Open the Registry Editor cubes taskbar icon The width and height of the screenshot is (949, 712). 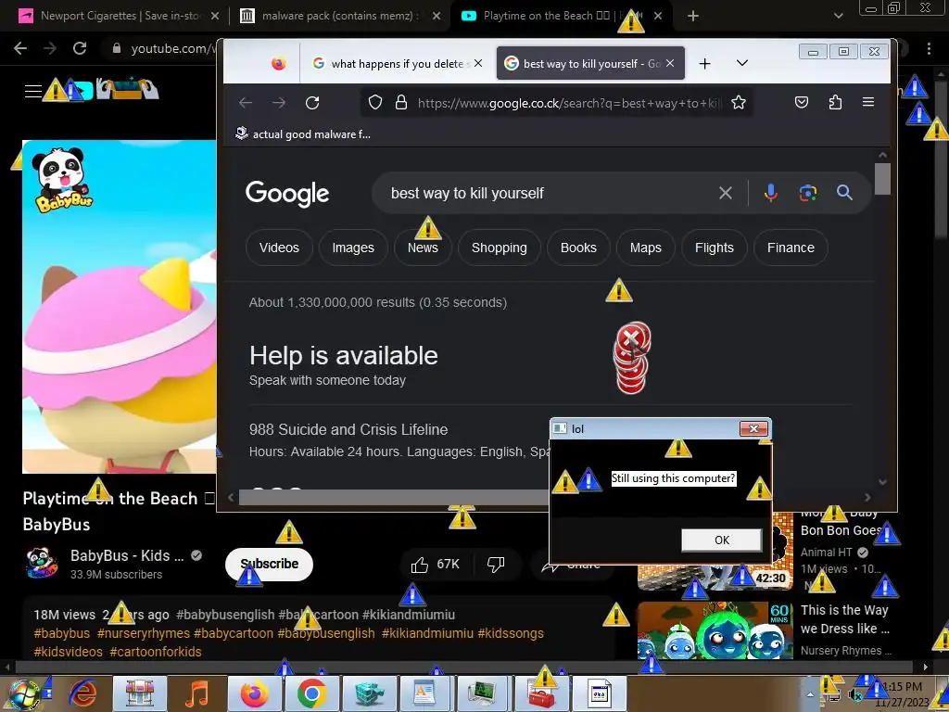click(x=369, y=693)
